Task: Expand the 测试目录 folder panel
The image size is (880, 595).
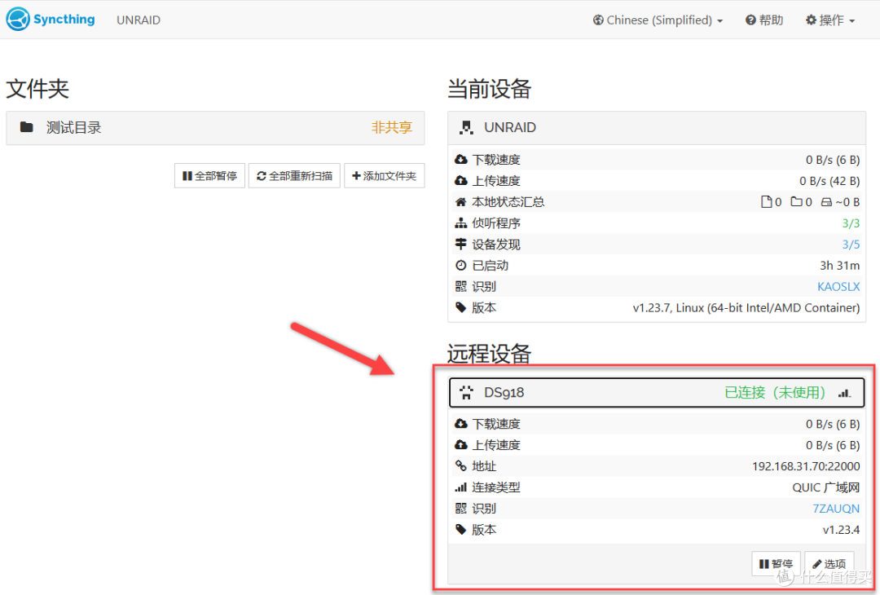Action: coord(215,128)
